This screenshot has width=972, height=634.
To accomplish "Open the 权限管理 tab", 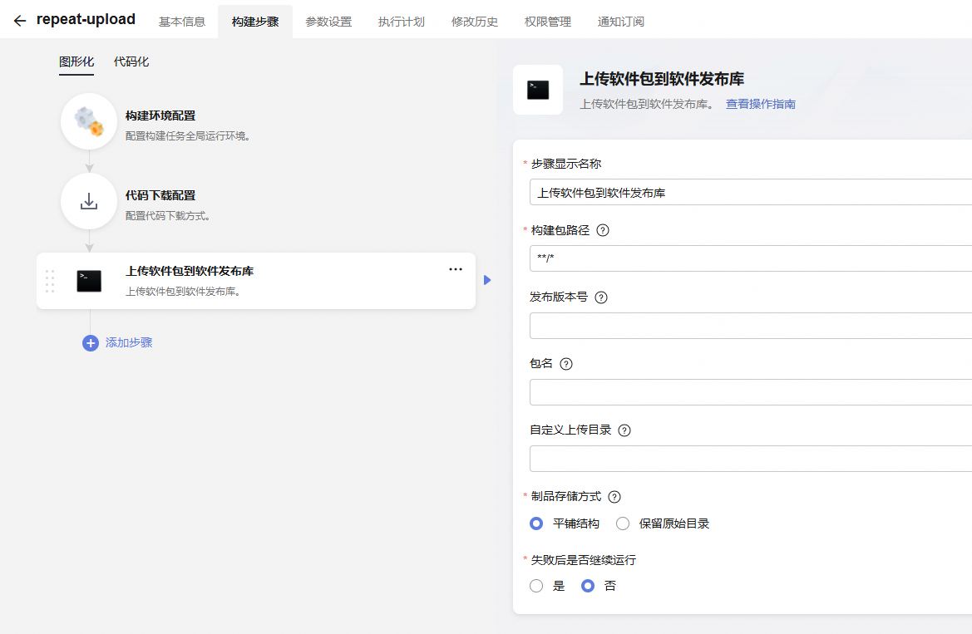I will click(548, 22).
